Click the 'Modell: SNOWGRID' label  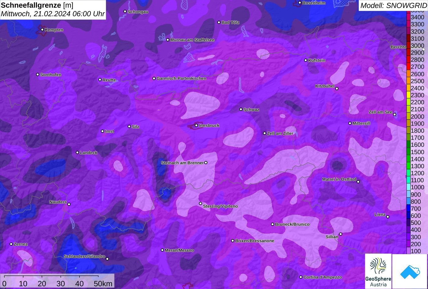(x=393, y=5)
